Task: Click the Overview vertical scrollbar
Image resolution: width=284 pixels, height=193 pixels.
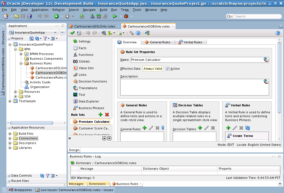Action: [x=279, y=77]
